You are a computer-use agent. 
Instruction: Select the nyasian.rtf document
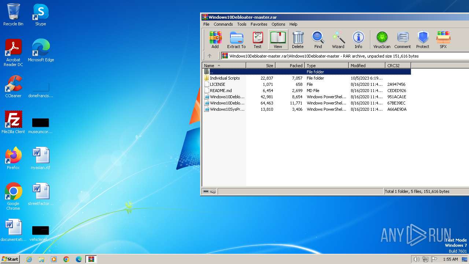coord(41,159)
